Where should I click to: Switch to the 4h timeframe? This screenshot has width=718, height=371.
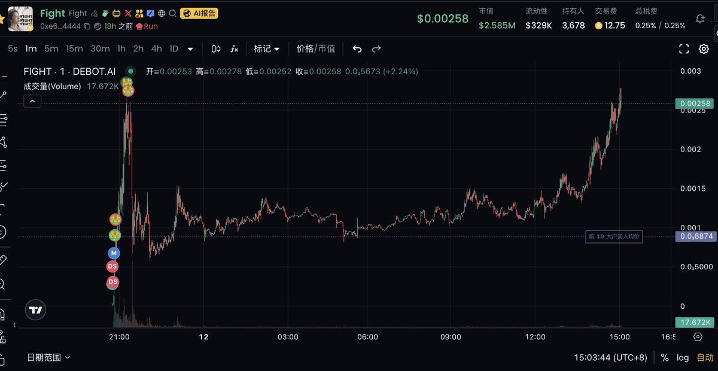[x=156, y=49]
